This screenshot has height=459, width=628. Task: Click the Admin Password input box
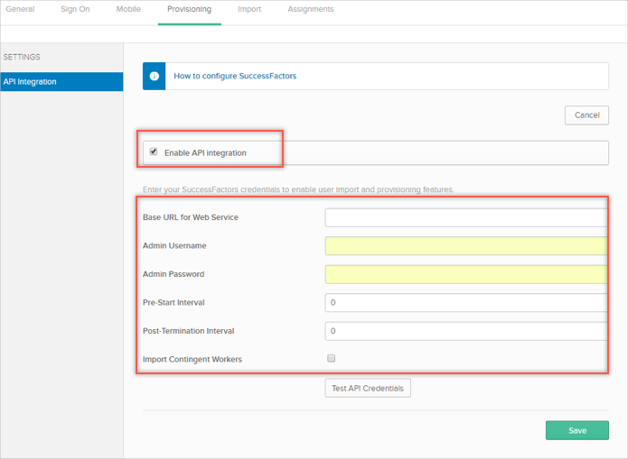(464, 274)
